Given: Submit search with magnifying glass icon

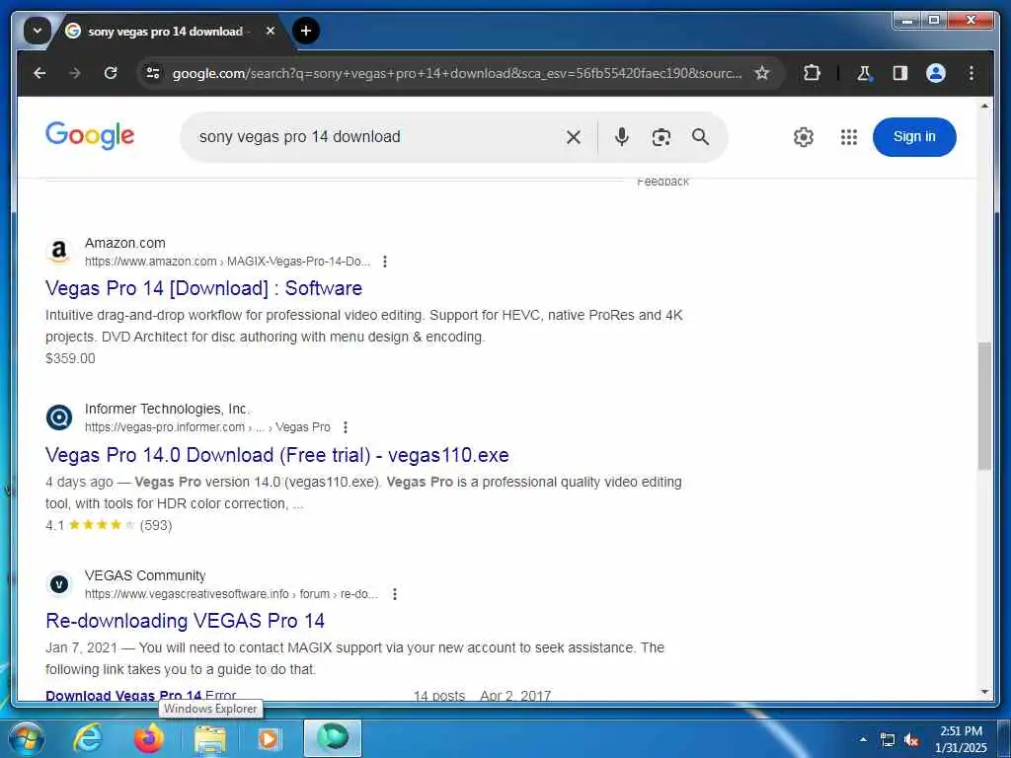Looking at the screenshot, I should click(700, 136).
